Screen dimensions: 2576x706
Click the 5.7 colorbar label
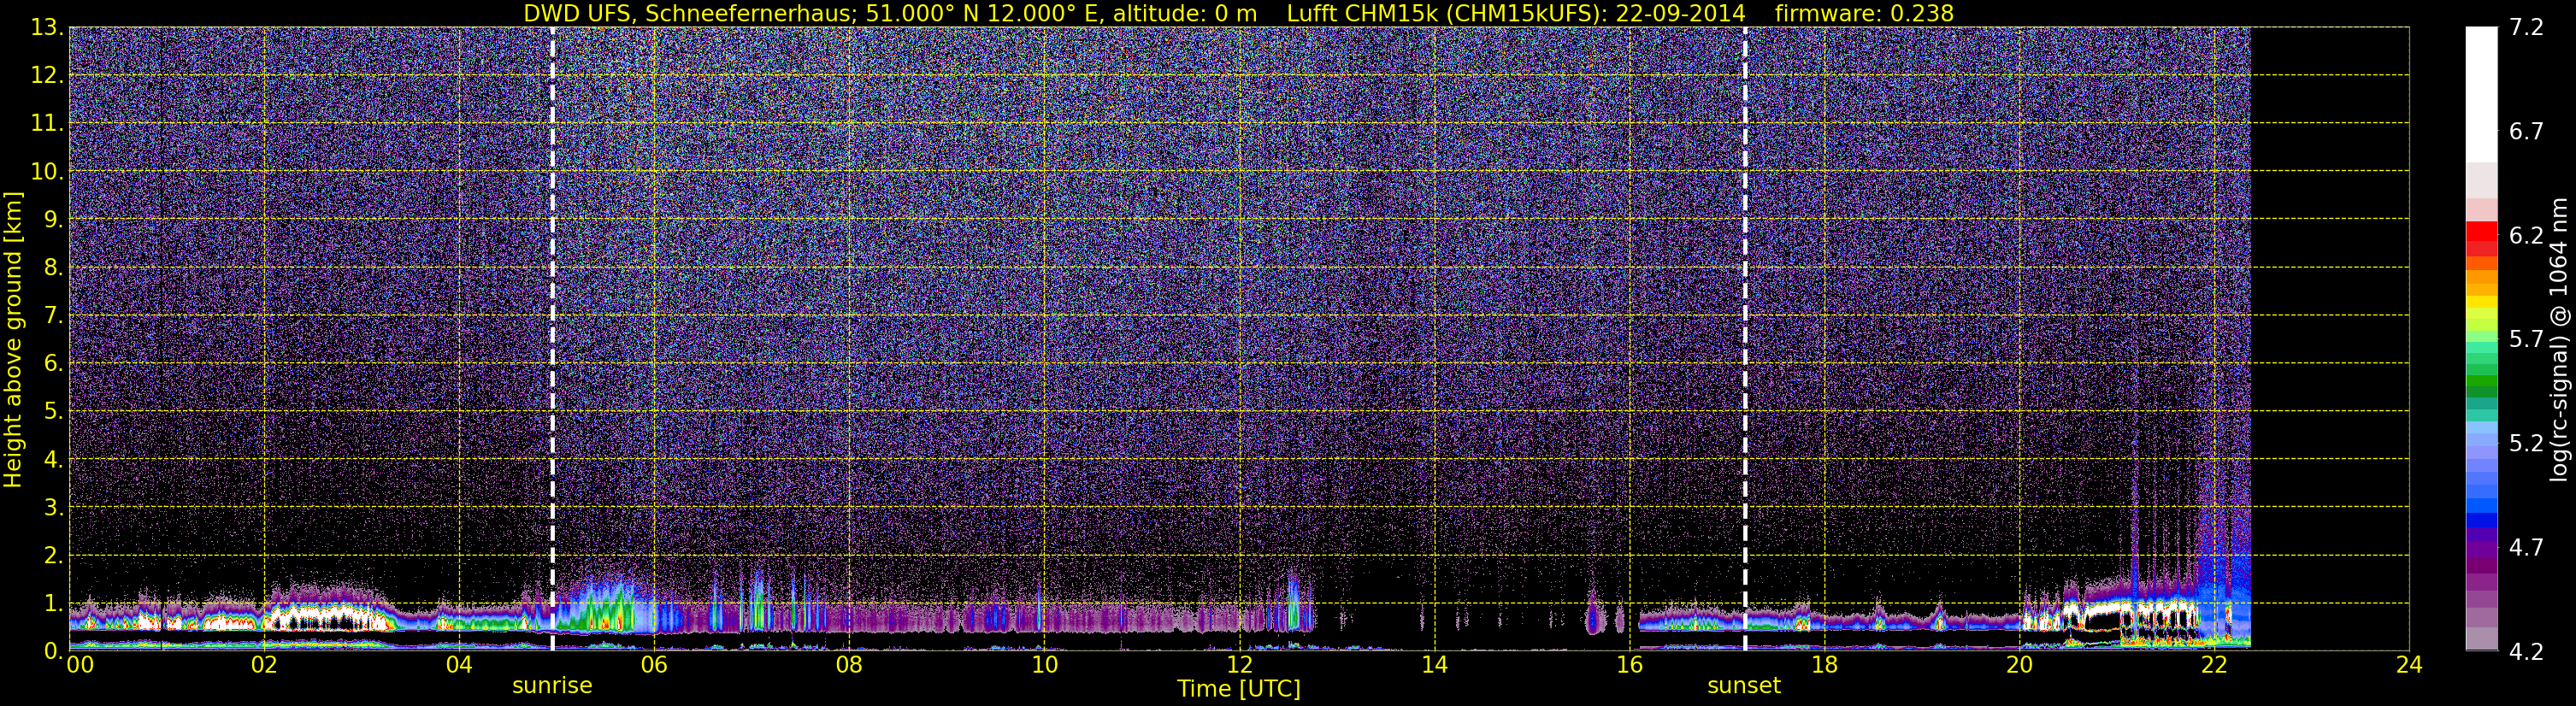tap(2526, 340)
